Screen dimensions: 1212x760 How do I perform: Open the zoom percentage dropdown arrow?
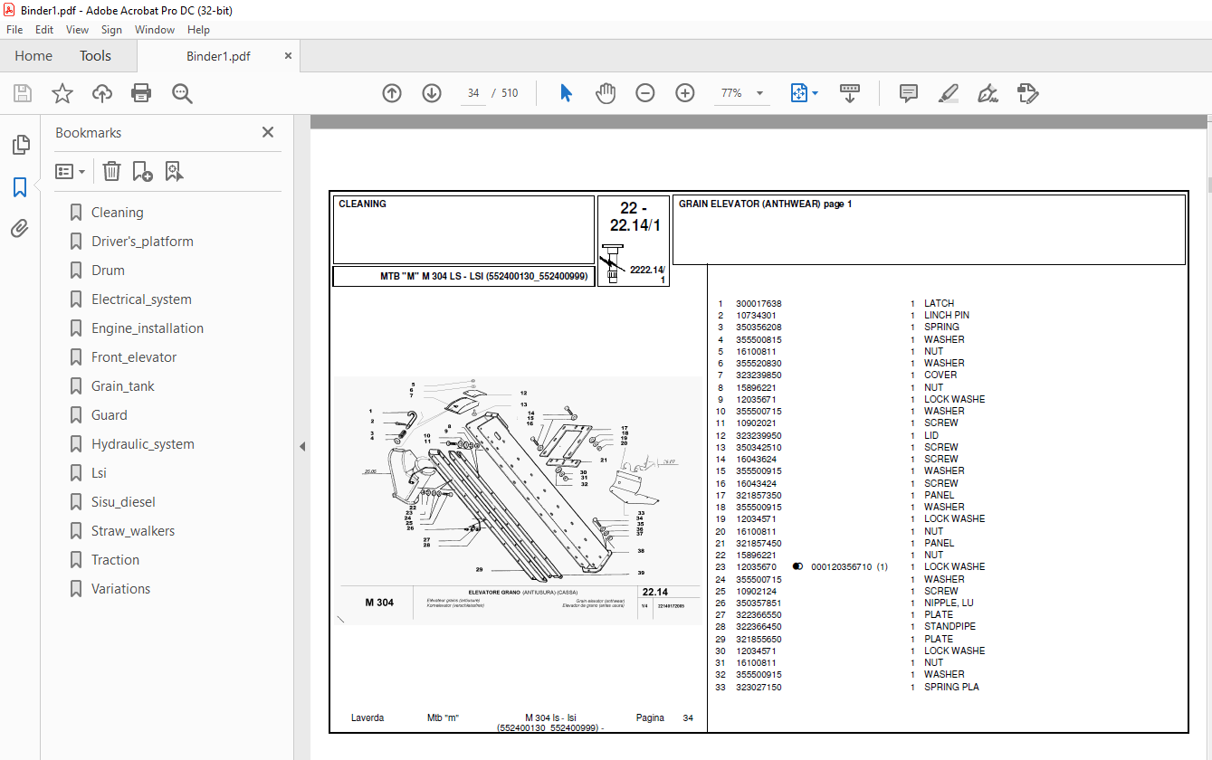tap(759, 93)
